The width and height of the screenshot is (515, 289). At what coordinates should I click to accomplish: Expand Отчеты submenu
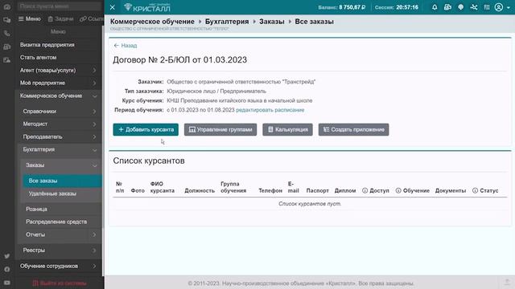point(62,234)
